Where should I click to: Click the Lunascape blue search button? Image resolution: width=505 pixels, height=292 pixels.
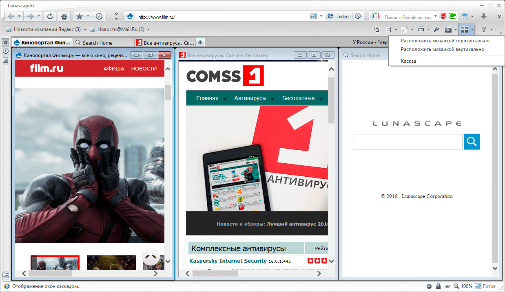472,141
